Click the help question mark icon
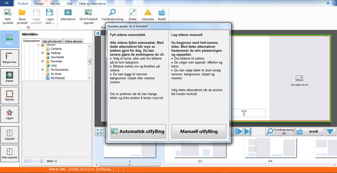Image resolution: width=337 pixels, height=173 pixels. pyautogui.click(x=334, y=3)
